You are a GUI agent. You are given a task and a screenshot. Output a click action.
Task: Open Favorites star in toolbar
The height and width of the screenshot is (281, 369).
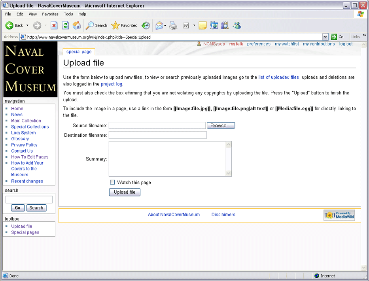point(115,26)
